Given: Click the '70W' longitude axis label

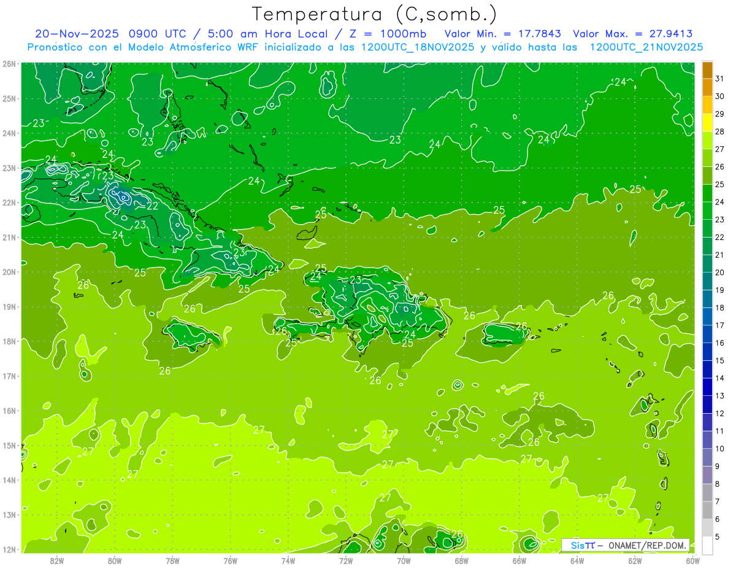Looking at the screenshot, I should (x=404, y=560).
